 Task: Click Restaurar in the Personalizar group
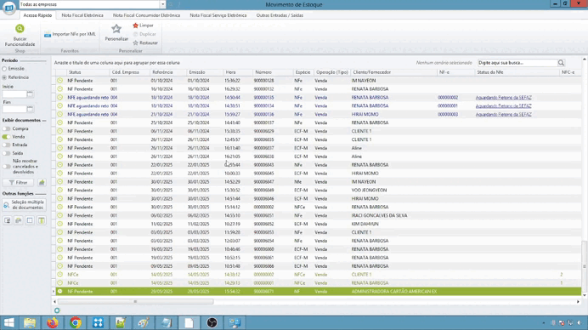[x=145, y=43]
